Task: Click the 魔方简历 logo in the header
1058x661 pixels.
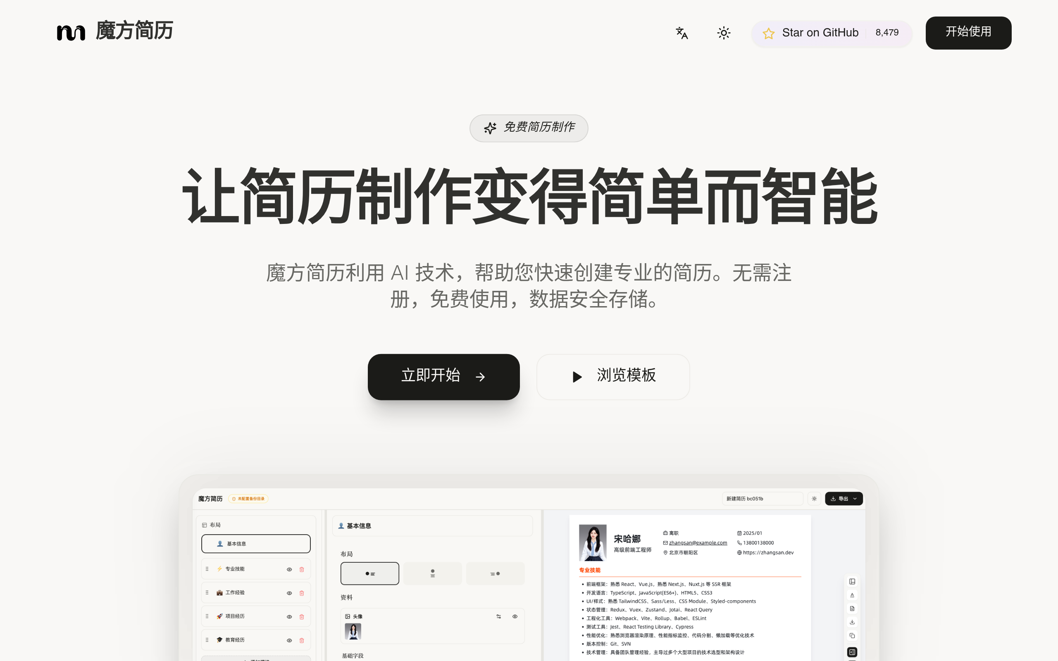Action: pyautogui.click(x=115, y=32)
